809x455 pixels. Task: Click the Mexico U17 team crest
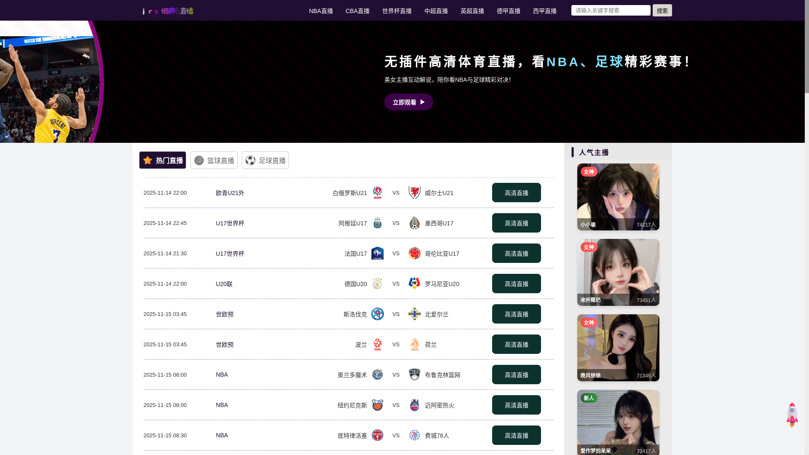(415, 223)
